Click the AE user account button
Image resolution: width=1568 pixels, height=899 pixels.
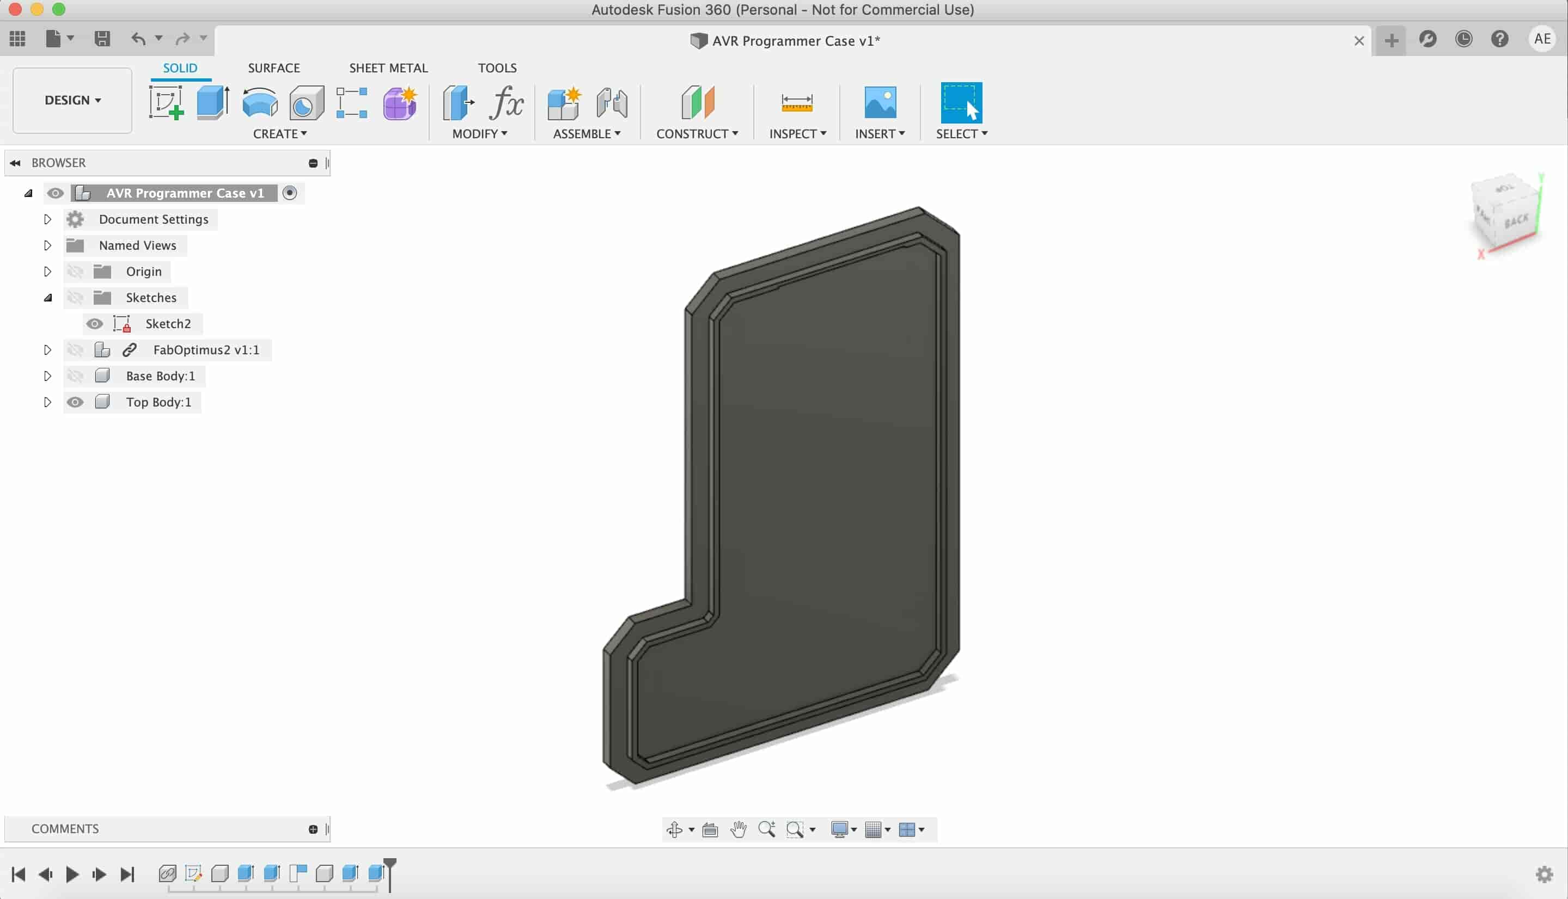tap(1542, 39)
